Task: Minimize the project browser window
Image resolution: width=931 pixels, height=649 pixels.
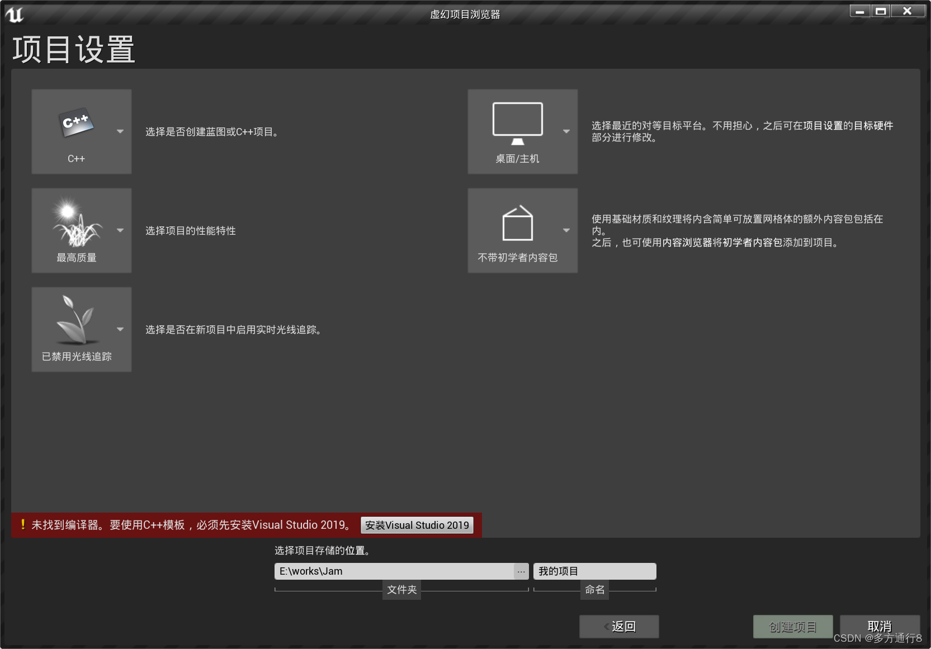Action: pos(860,11)
